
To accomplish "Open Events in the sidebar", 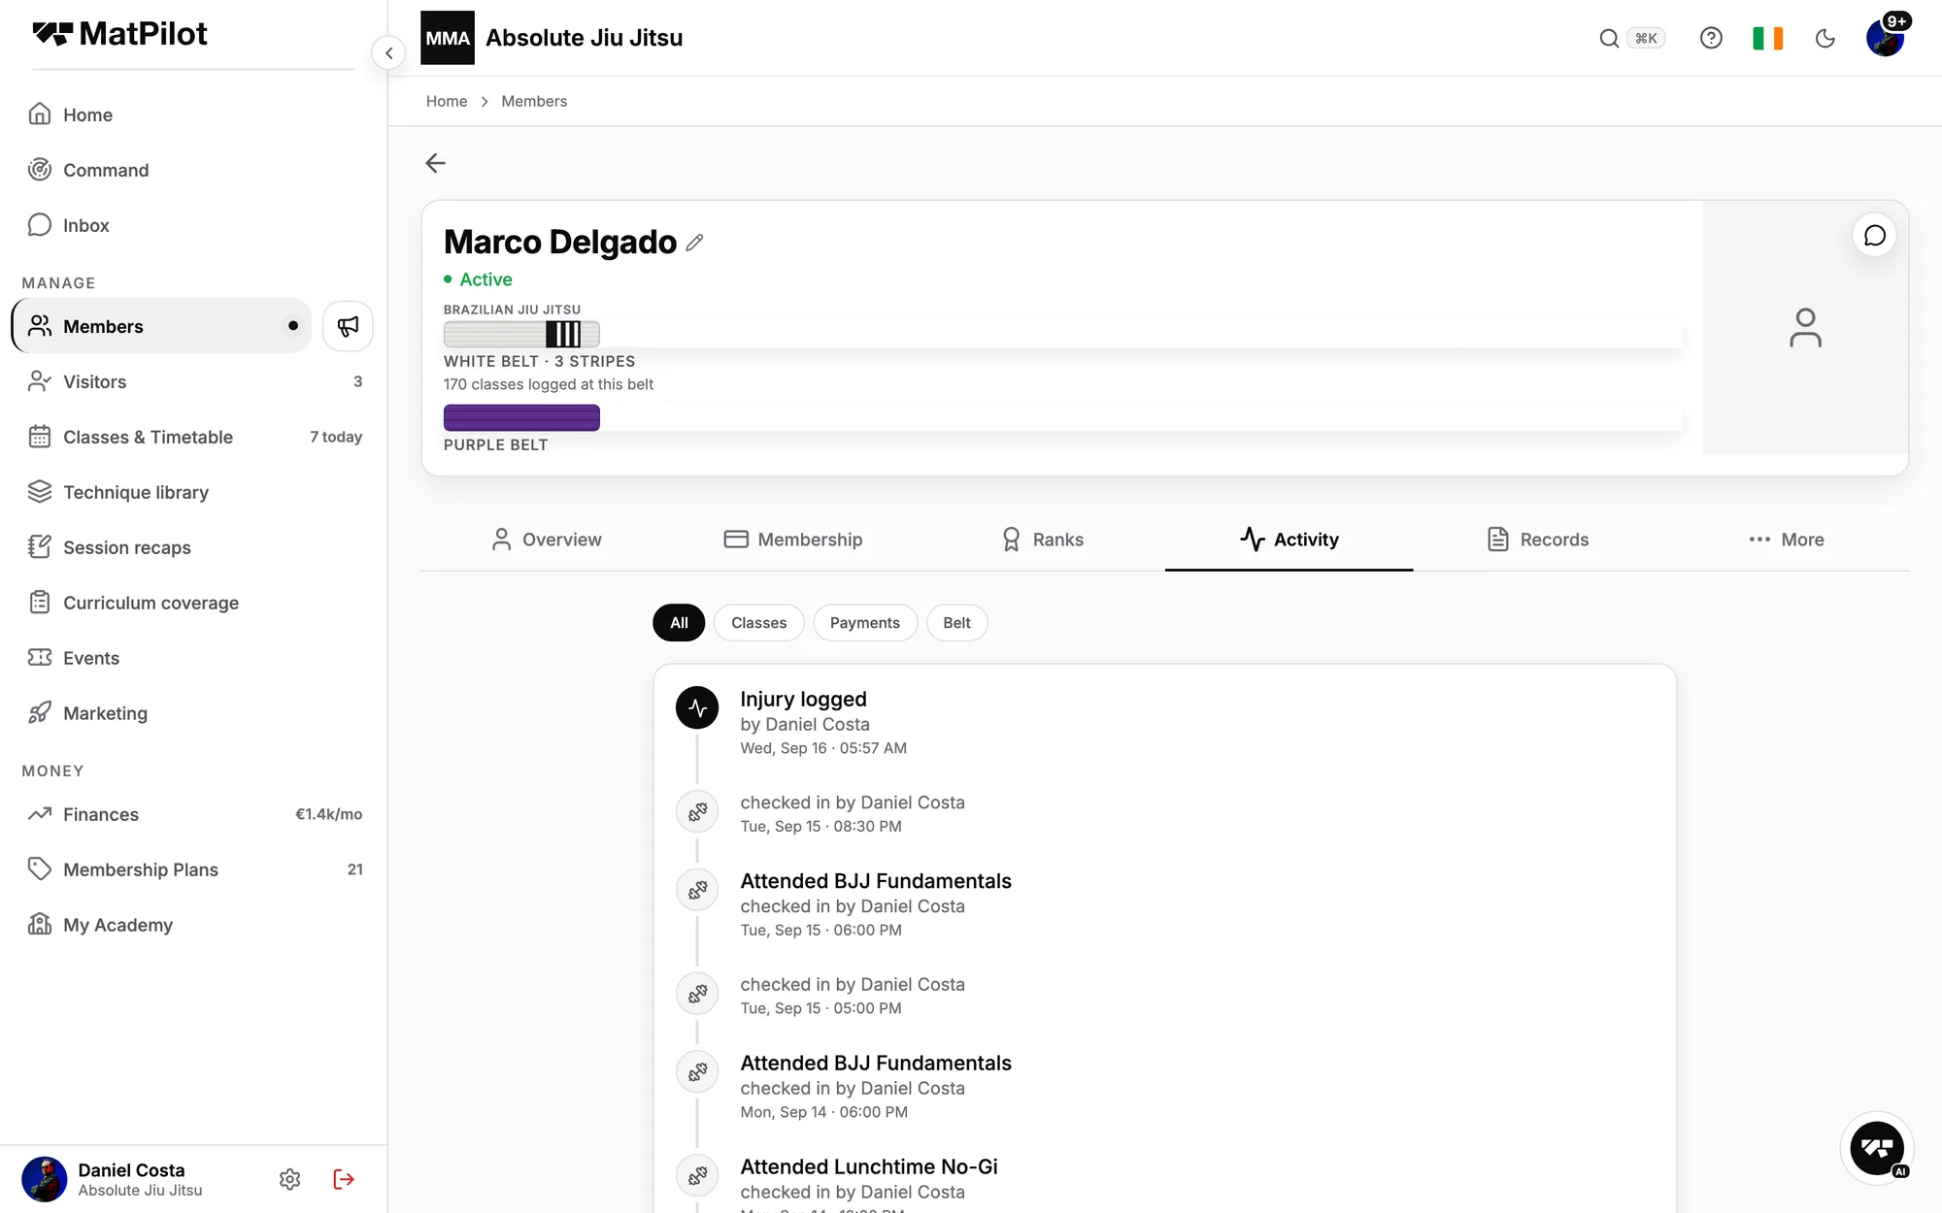I will point(193,658).
